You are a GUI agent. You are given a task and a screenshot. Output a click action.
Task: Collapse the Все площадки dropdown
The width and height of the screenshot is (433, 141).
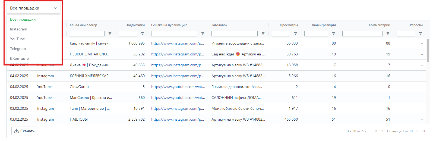click(x=33, y=8)
